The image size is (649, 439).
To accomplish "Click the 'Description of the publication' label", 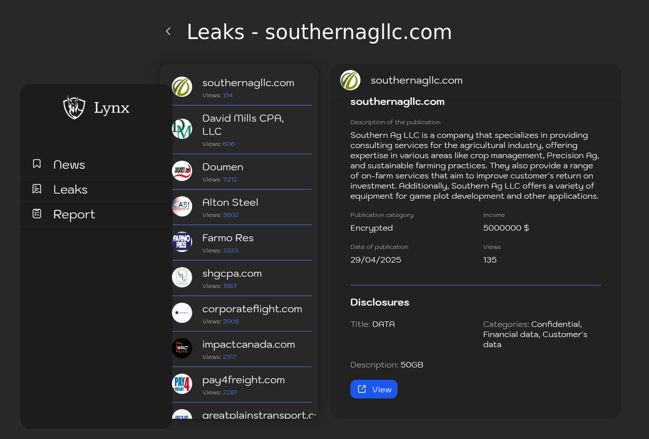I will 395,122.
